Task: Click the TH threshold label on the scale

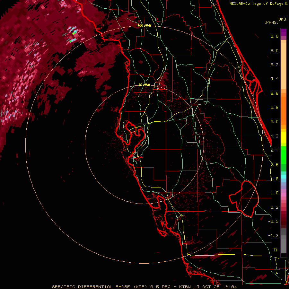Action: pyautogui.click(x=276, y=250)
